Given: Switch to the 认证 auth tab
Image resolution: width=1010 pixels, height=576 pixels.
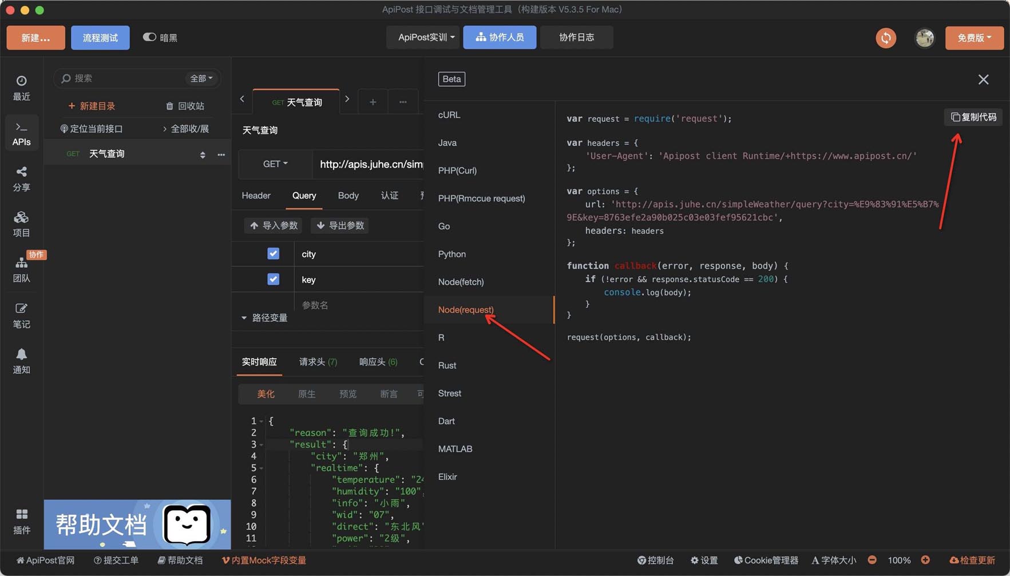Looking at the screenshot, I should click(390, 196).
